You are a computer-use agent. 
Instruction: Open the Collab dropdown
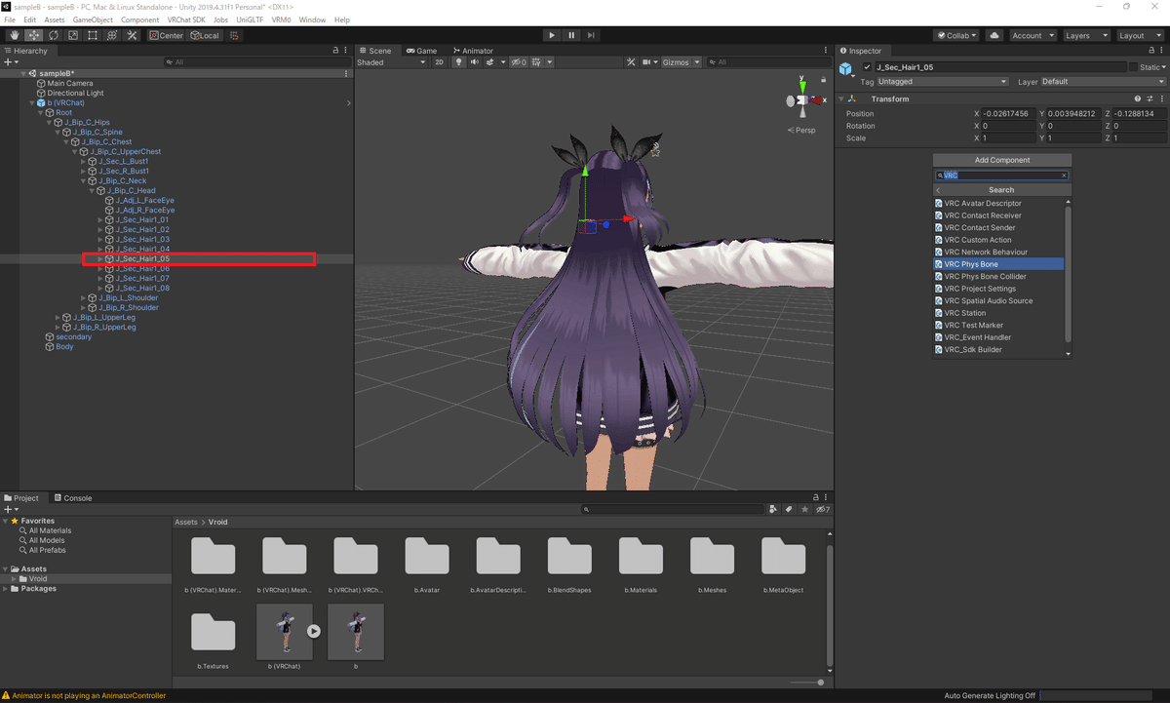pyautogui.click(x=957, y=35)
